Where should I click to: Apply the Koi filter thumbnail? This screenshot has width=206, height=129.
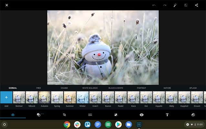(146, 97)
